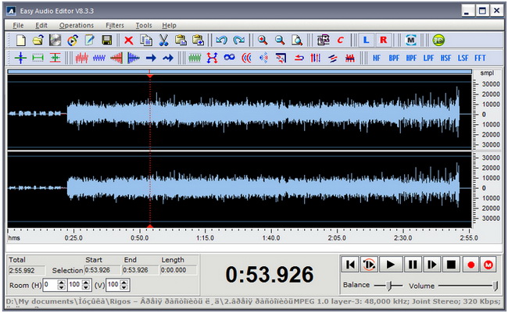Viewport: 508px width, 313px height.
Task: Cut selection using the scissors icon
Action: coord(163,40)
